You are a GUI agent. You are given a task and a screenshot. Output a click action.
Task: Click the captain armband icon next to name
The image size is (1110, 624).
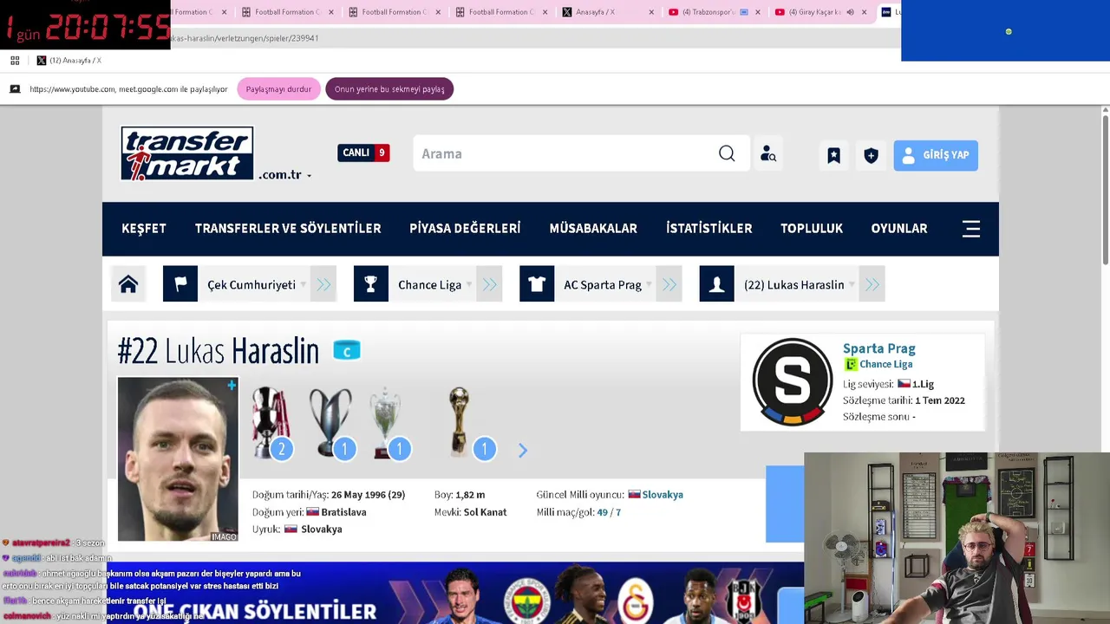(347, 351)
